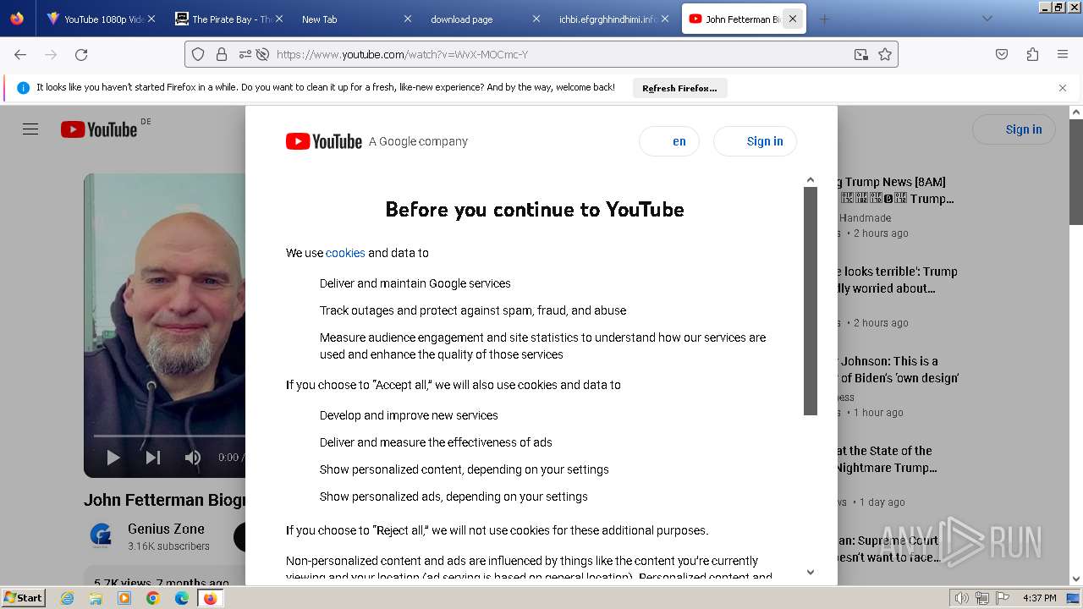Go back to previous page
The height and width of the screenshot is (609, 1083).
tap(20, 54)
